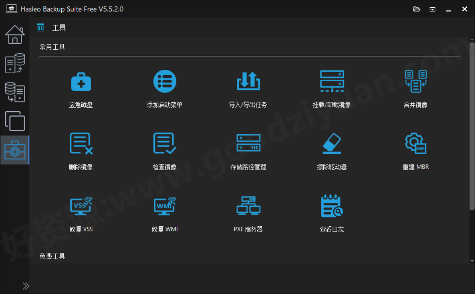Click the 免费工具 section header
Viewport: 475px width, 294px height.
coord(52,256)
